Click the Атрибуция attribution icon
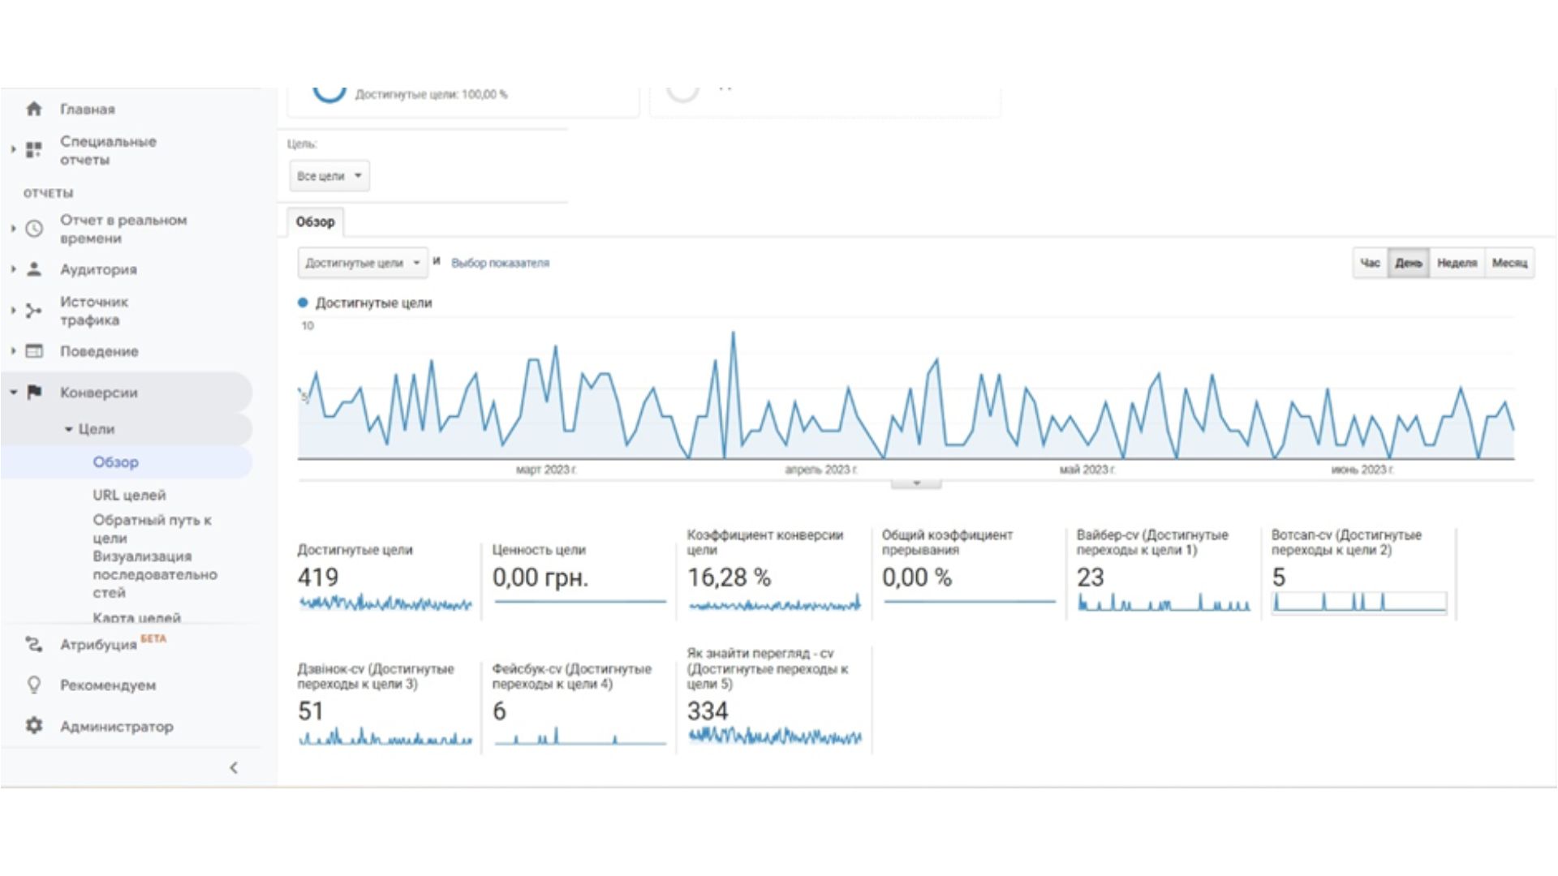Screen dimensions: 1558x876 34,644
